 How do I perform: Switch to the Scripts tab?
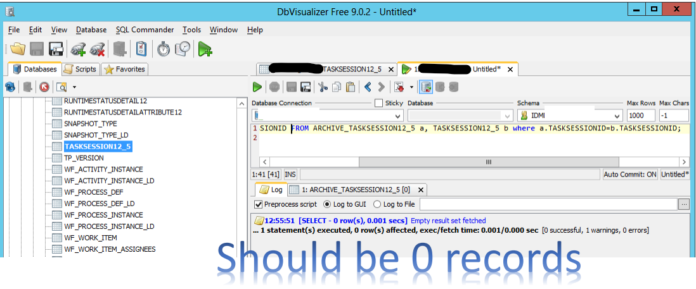click(80, 69)
